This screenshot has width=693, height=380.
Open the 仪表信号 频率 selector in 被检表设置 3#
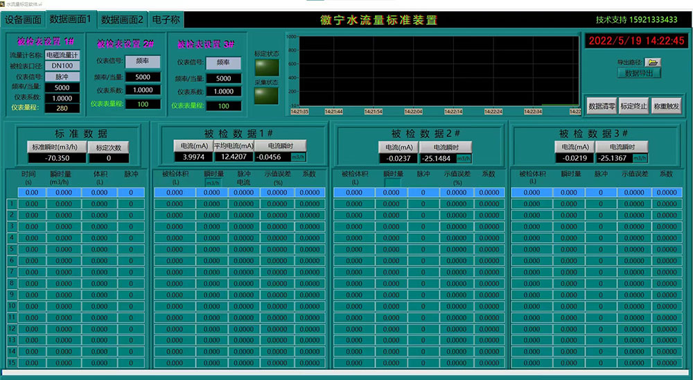223,63
